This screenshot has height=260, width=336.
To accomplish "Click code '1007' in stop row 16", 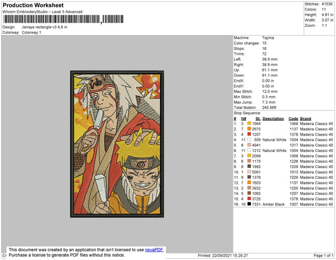I will click(294, 205).
